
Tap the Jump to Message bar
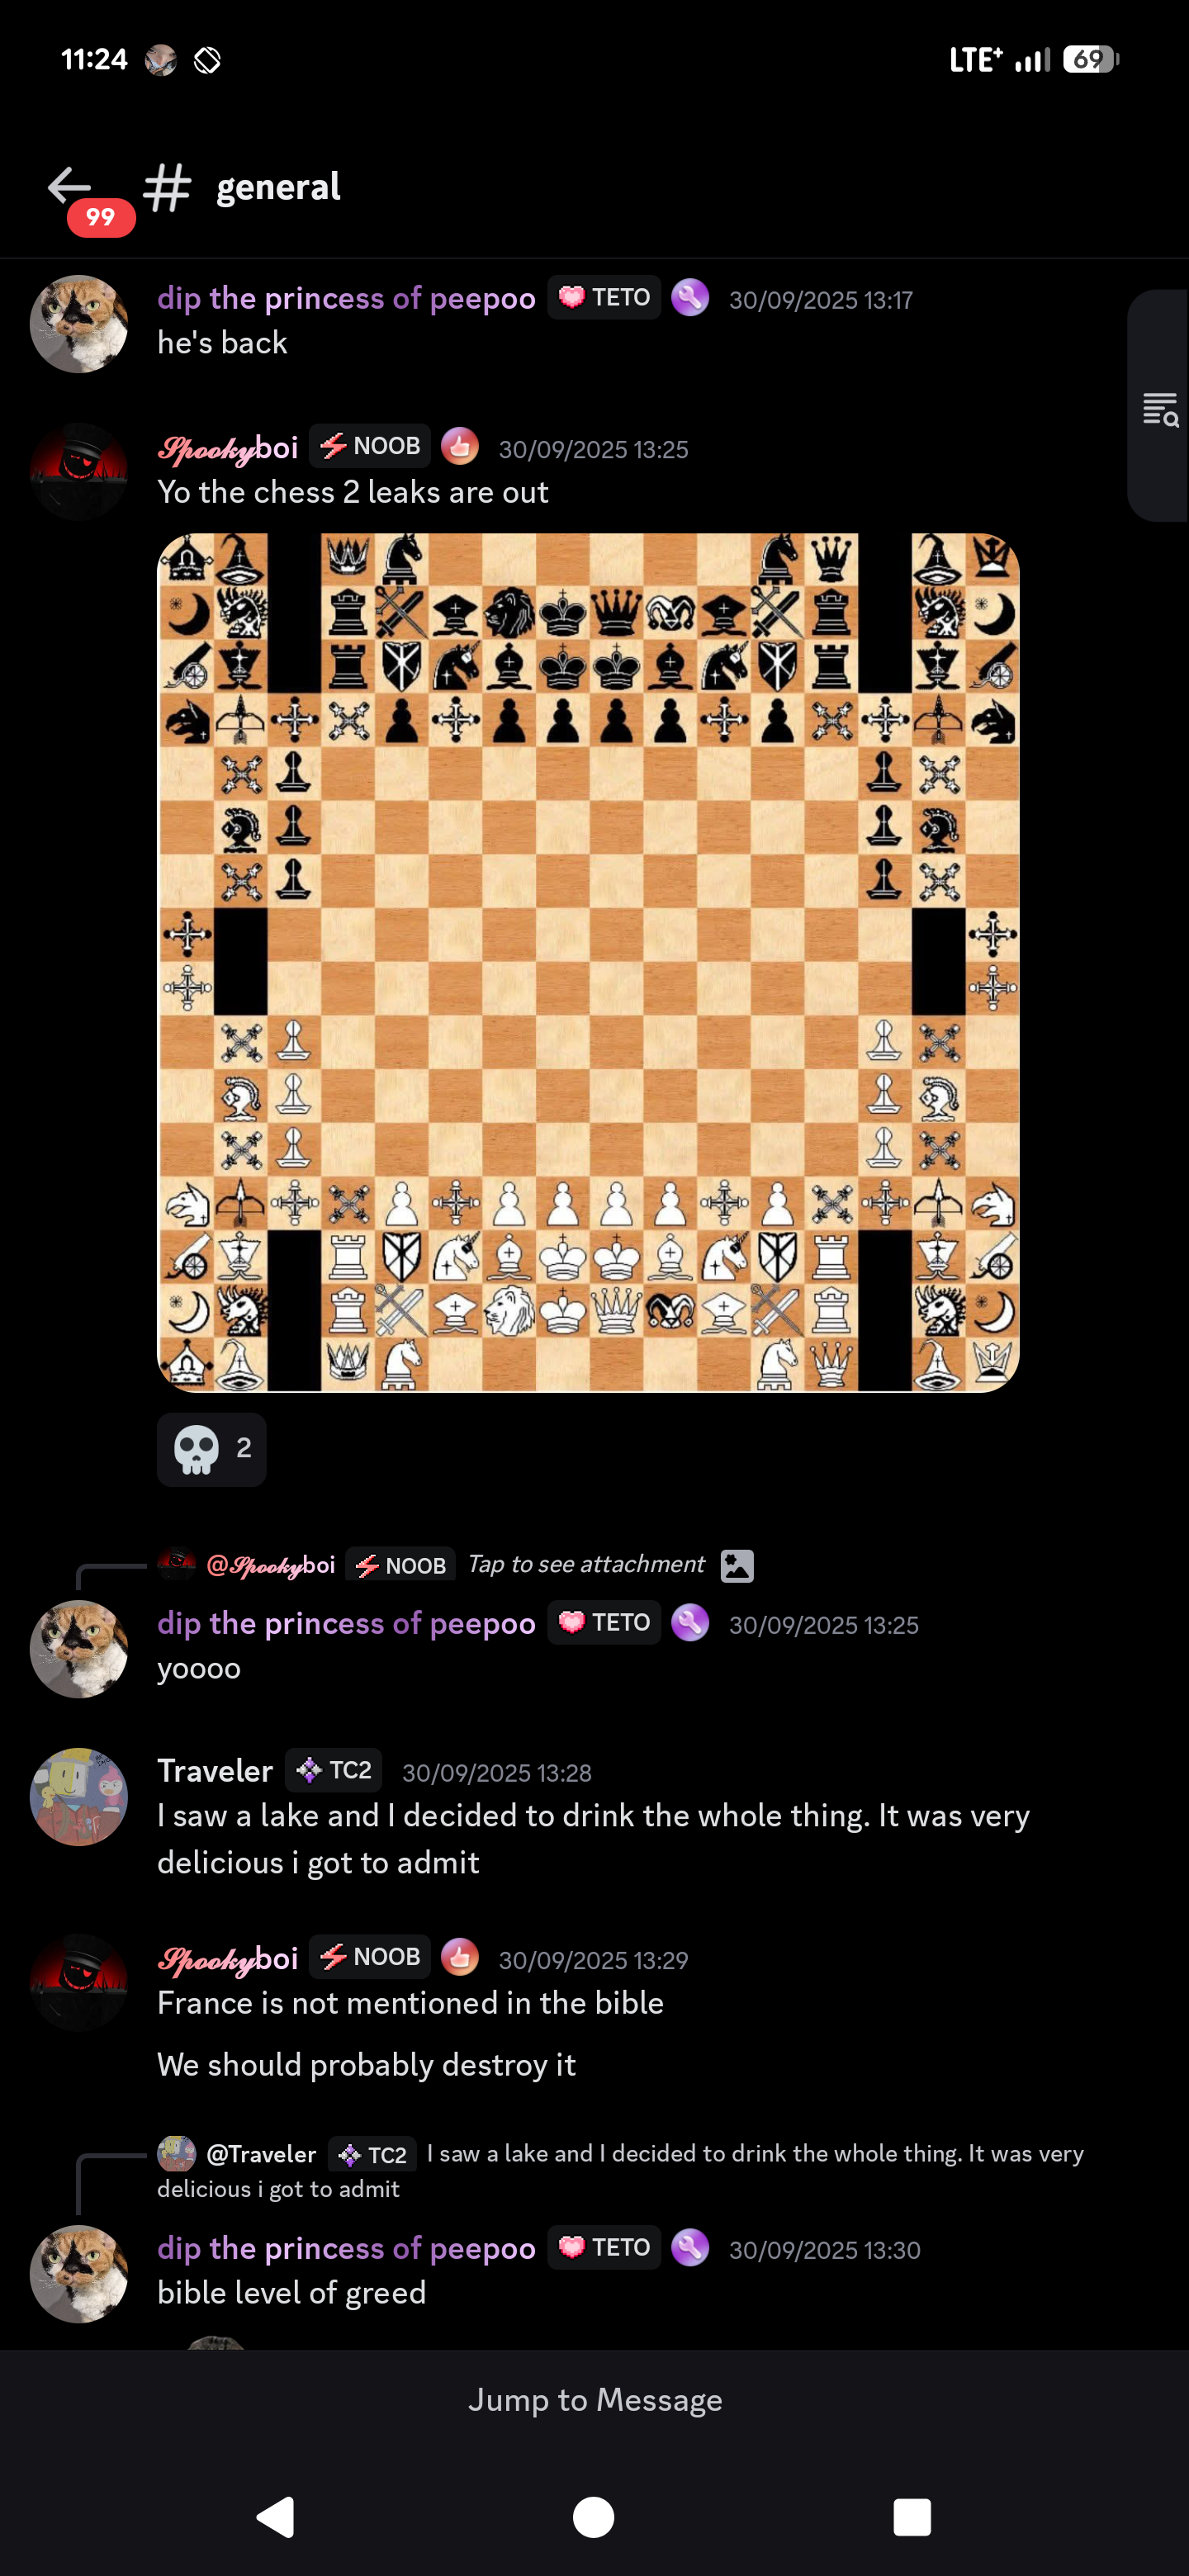coord(594,2400)
